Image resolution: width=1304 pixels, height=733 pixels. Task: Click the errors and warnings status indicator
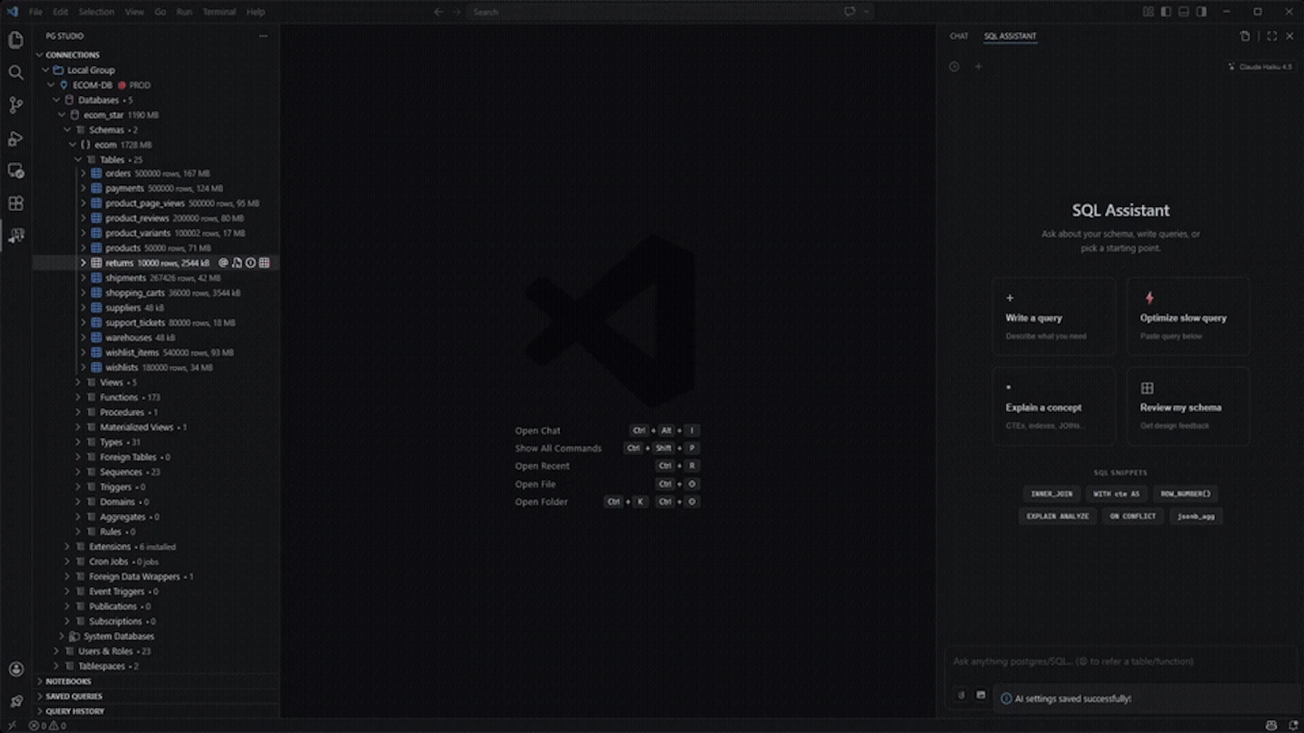(47, 726)
